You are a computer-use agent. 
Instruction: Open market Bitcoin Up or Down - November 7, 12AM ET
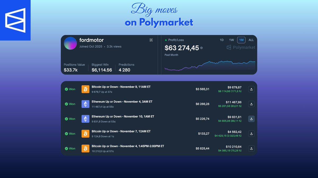pyautogui.click(x=121, y=131)
